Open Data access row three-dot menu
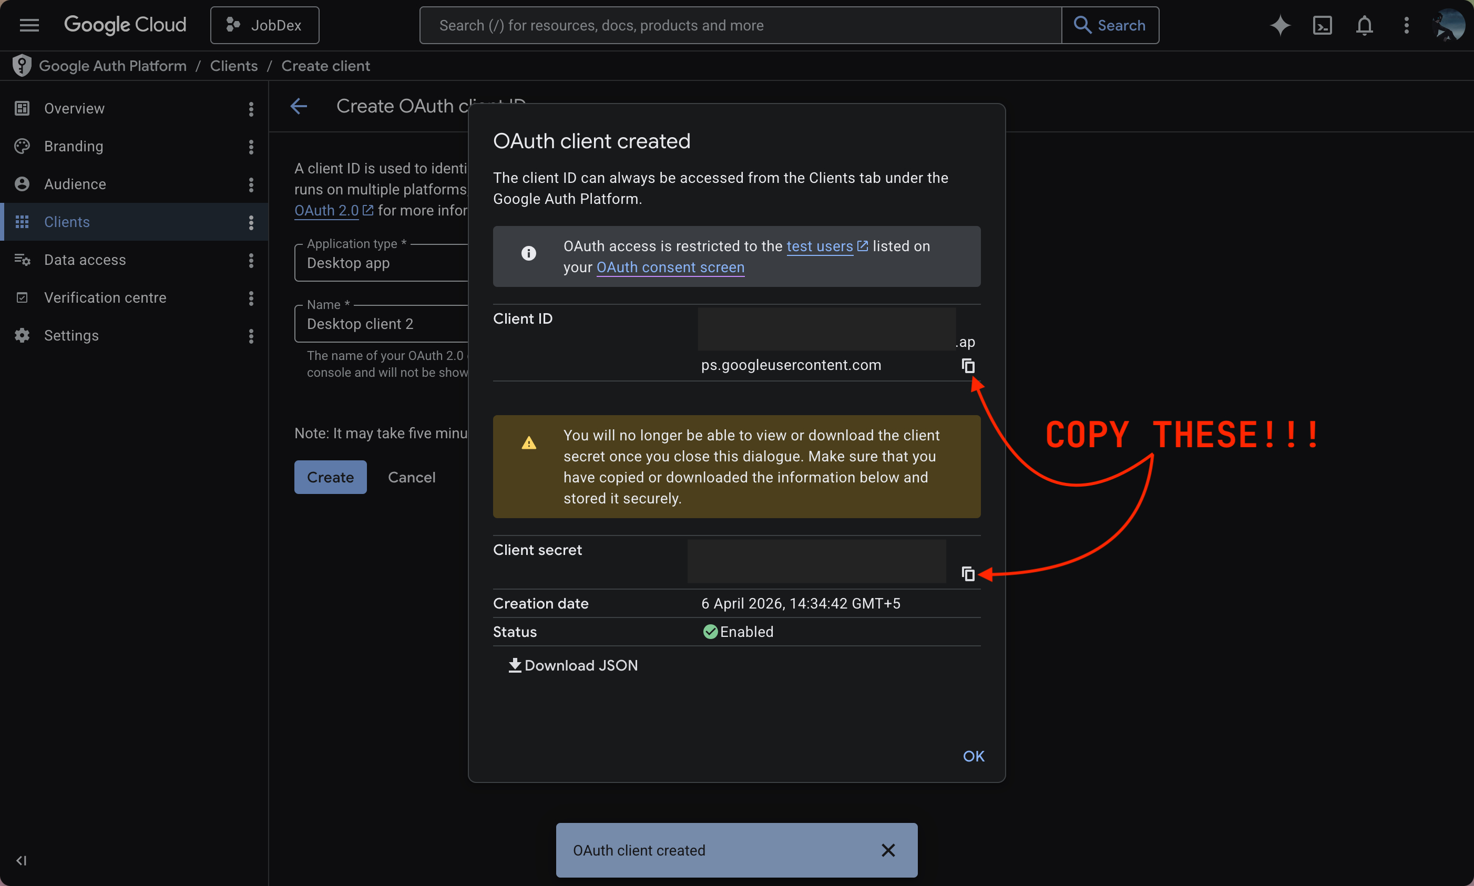This screenshot has height=886, width=1474. tap(251, 260)
